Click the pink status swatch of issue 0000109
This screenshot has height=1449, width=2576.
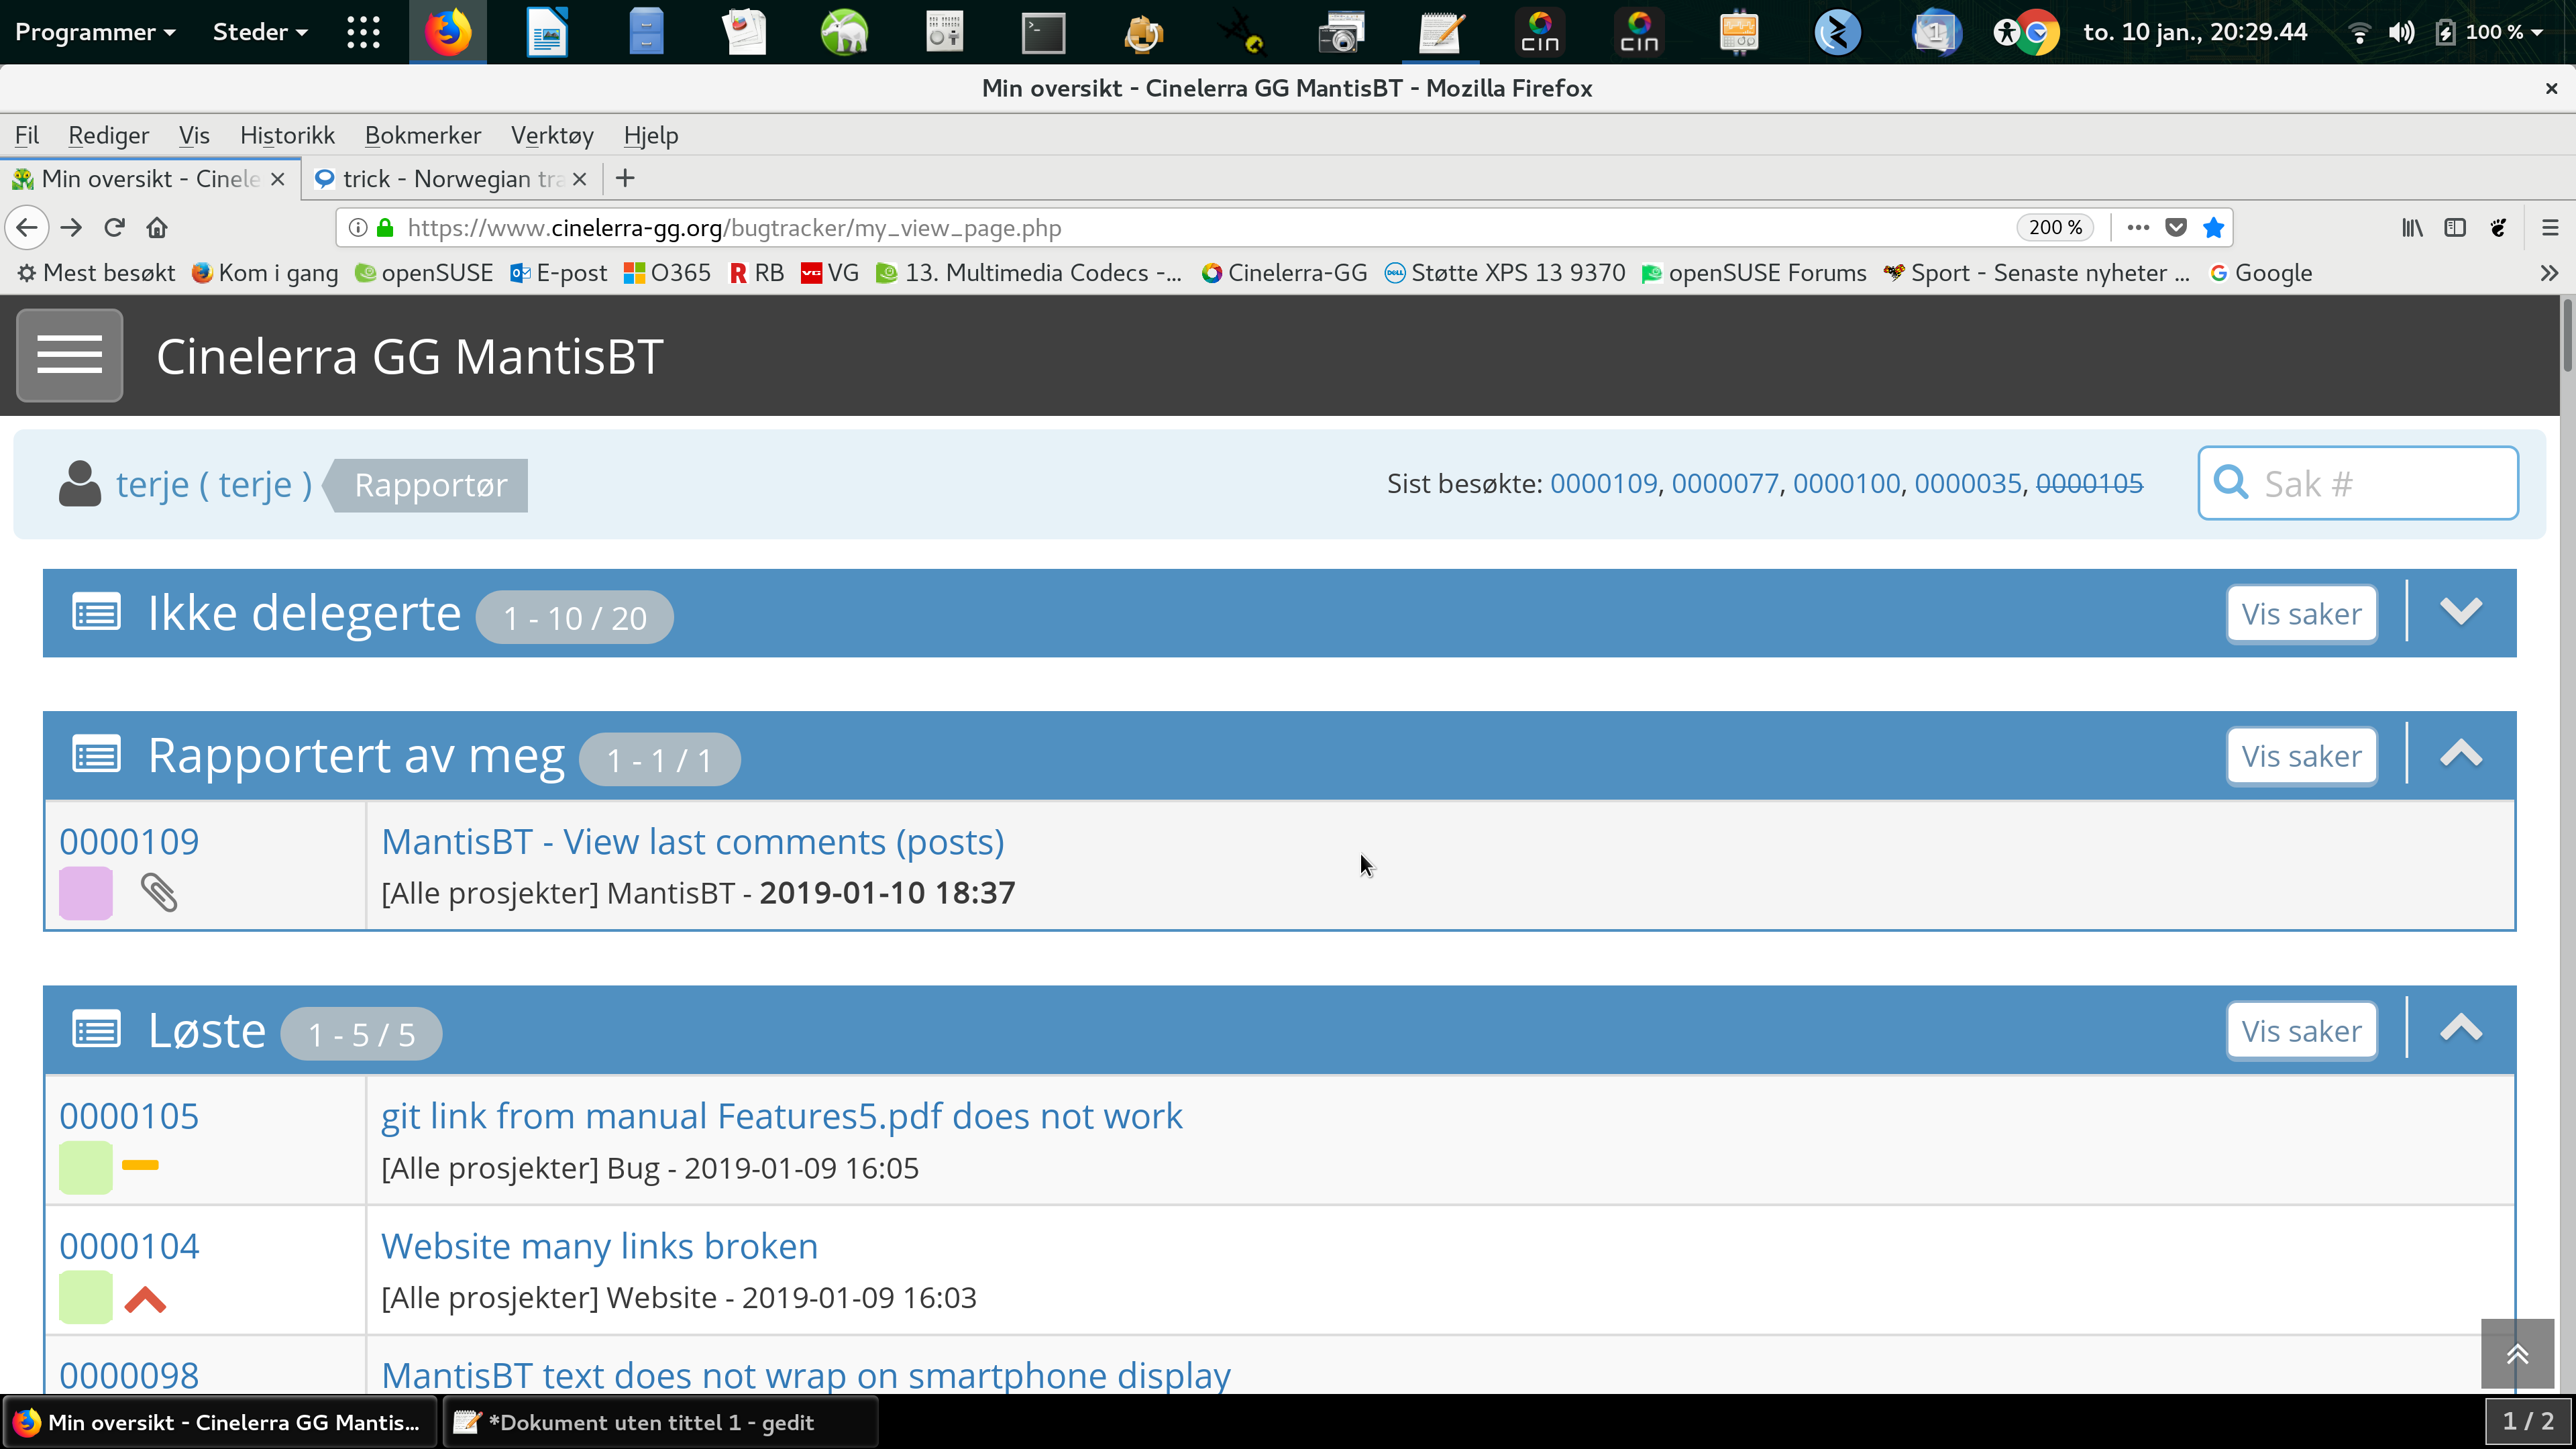[x=86, y=892]
